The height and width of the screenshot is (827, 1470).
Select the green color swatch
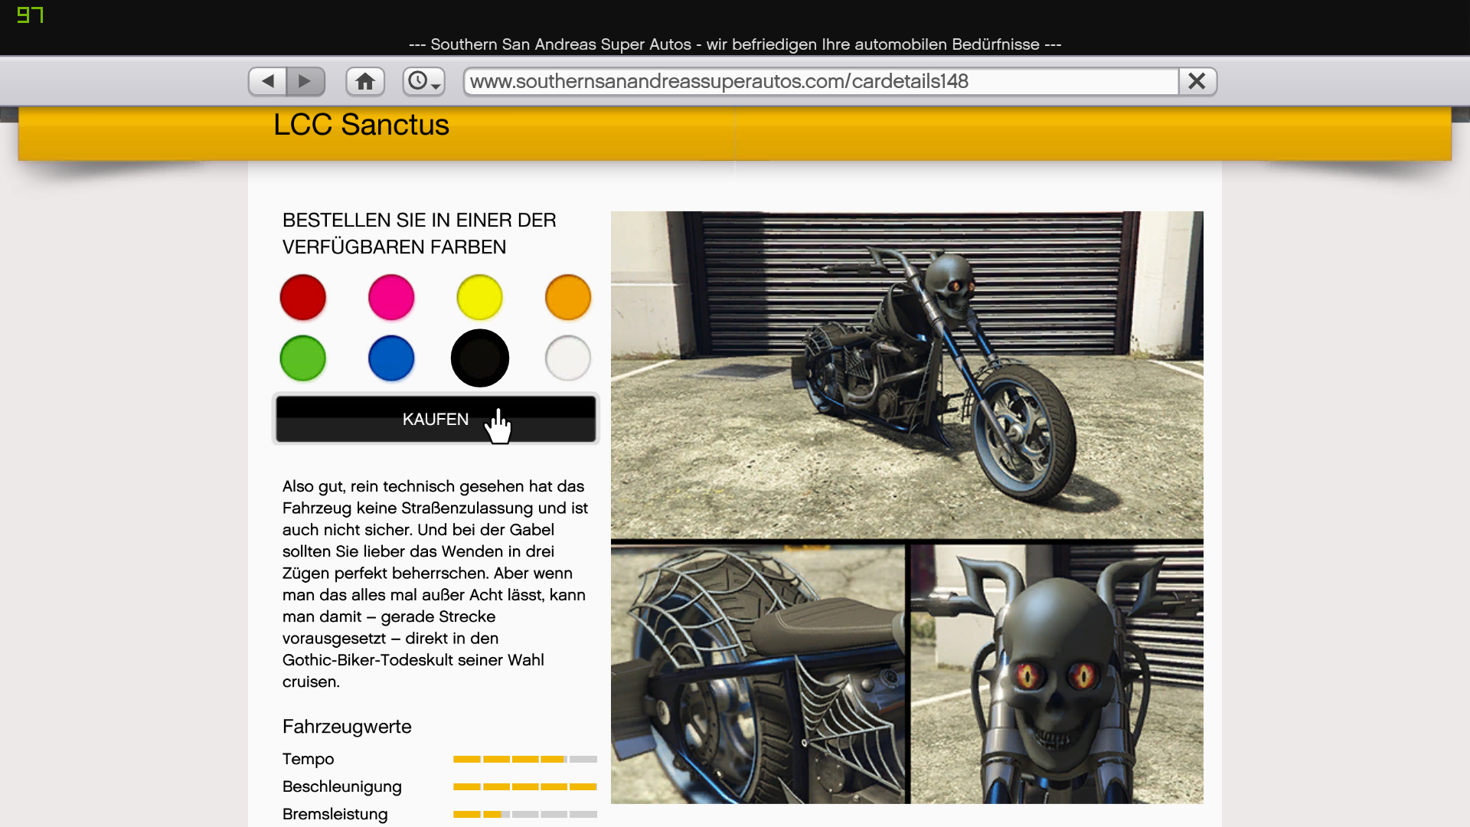[303, 358]
